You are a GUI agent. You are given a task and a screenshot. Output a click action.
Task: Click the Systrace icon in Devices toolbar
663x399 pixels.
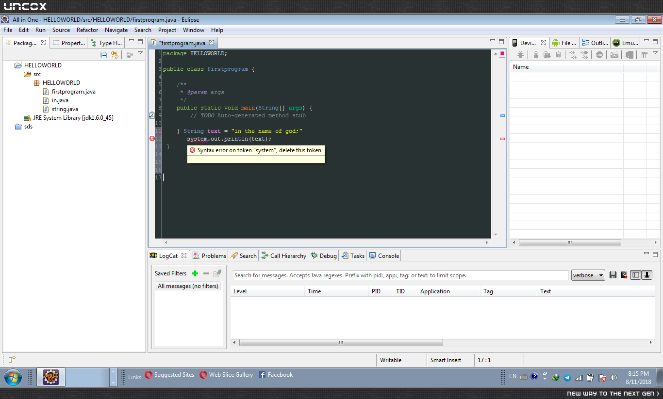(645, 55)
